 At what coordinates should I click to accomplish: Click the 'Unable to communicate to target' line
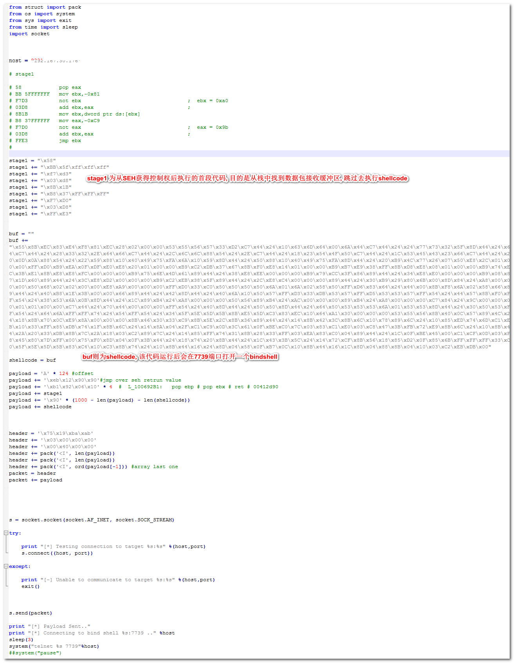[118, 580]
